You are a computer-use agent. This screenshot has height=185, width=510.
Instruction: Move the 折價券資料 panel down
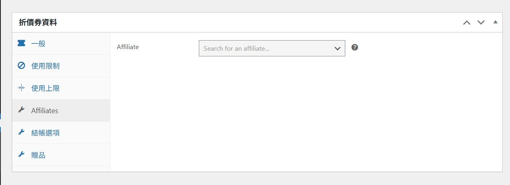point(481,22)
